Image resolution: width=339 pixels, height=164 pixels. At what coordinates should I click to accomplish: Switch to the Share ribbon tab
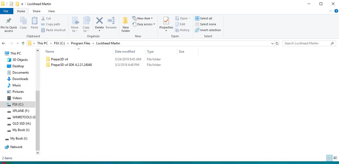tap(36, 11)
